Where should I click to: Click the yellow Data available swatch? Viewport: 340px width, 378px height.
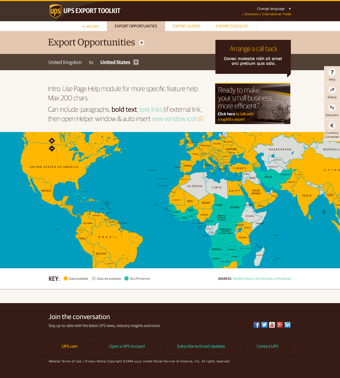(x=66, y=278)
